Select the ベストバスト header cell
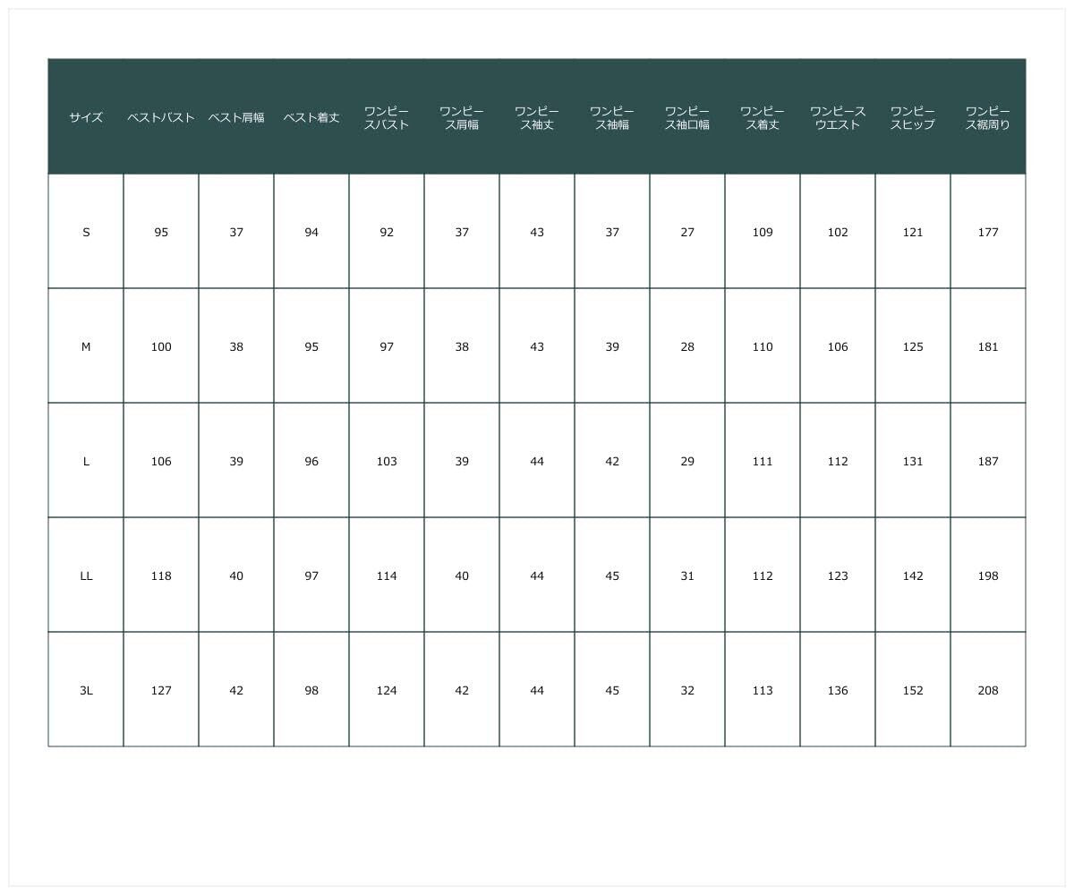 [x=161, y=117]
